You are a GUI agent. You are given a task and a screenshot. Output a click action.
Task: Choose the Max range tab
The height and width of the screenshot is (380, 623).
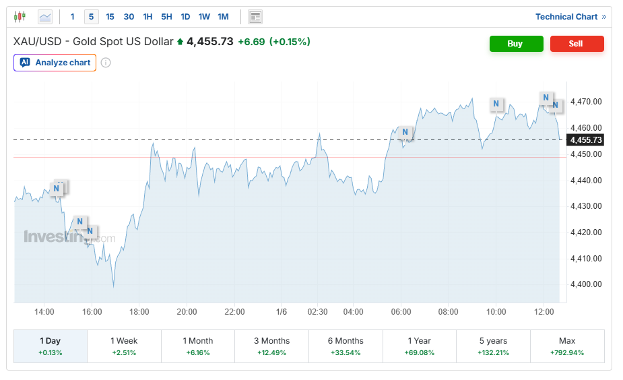[567, 346]
